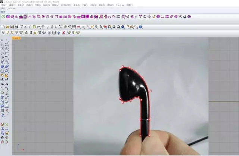Click the red car set-view icon
Image resolution: width=239 pixels, height=156 pixels.
pyautogui.click(x=79, y=27)
